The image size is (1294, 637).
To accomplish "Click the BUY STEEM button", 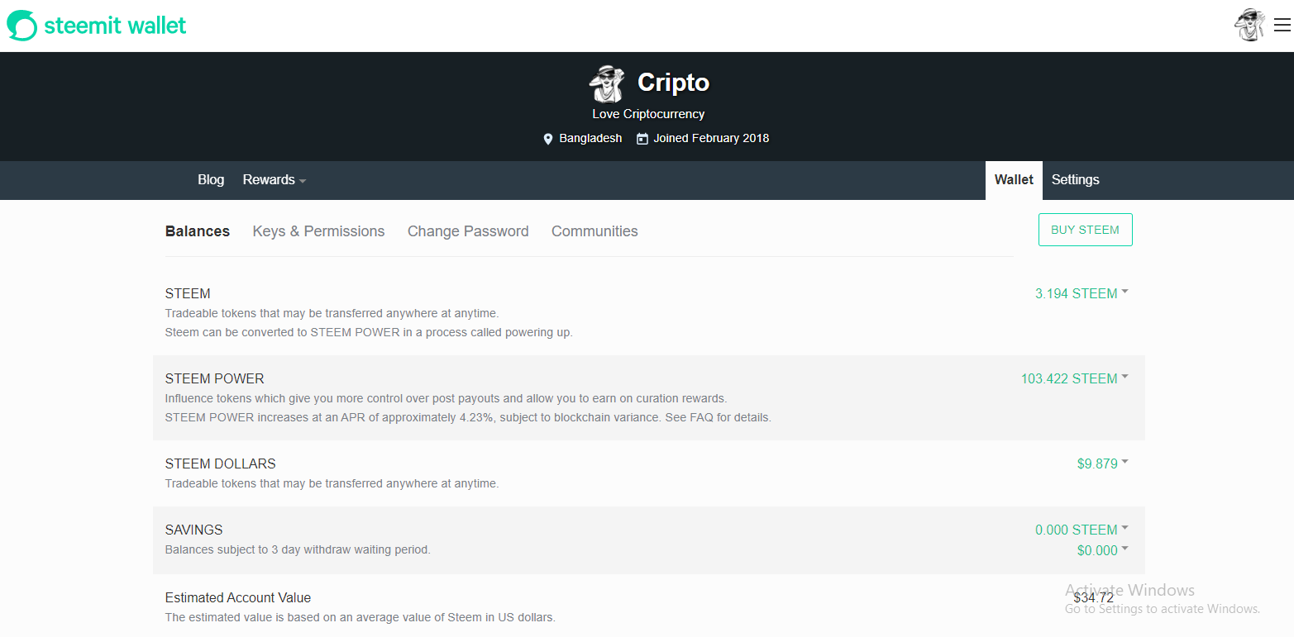I will 1085,230.
